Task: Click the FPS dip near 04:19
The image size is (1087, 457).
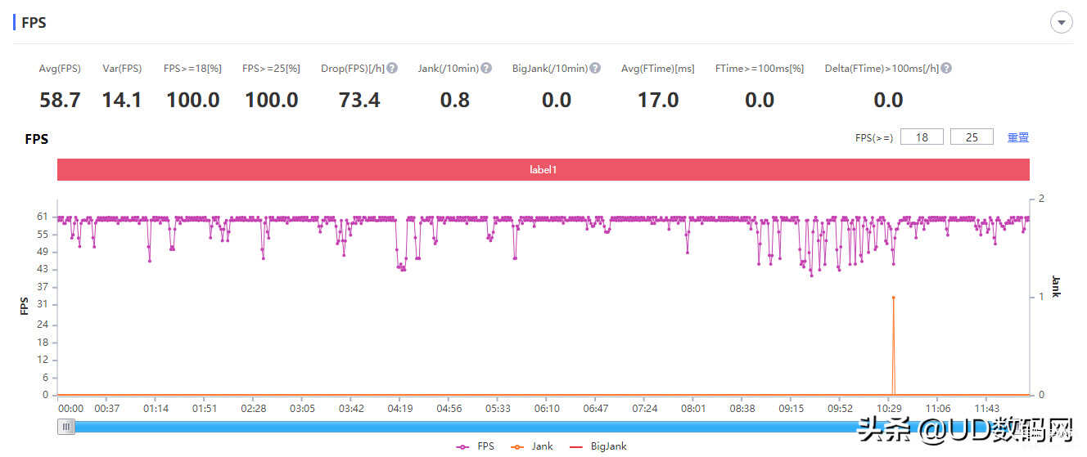Action: tap(401, 267)
